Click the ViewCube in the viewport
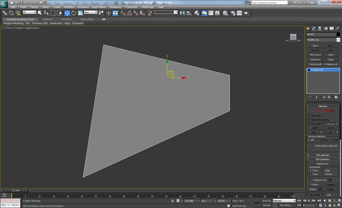This screenshot has width=342, height=208. coord(293,37)
